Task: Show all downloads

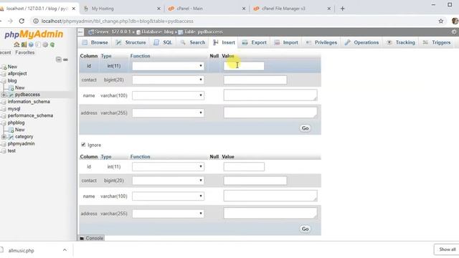Action: (447, 249)
